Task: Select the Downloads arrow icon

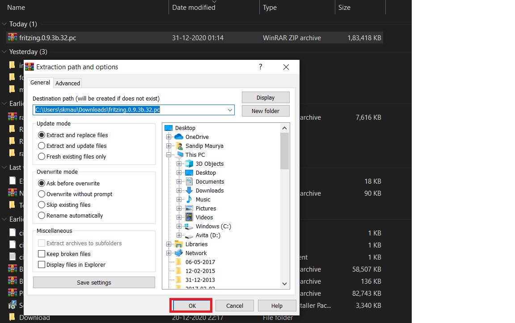Action: pyautogui.click(x=189, y=190)
